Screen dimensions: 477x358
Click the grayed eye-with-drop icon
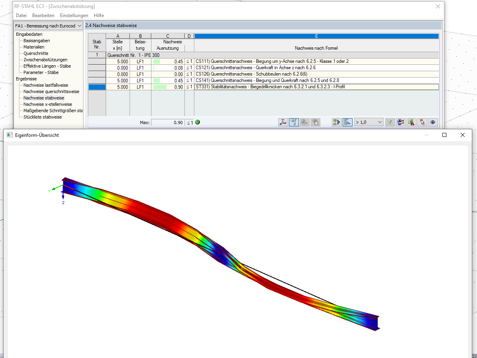point(316,123)
